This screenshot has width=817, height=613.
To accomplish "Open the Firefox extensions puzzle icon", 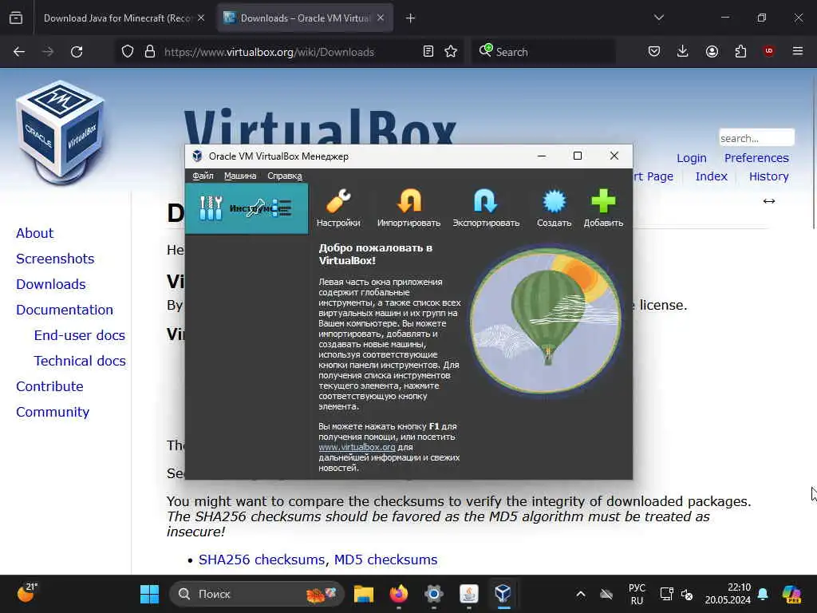I will pyautogui.click(x=740, y=52).
